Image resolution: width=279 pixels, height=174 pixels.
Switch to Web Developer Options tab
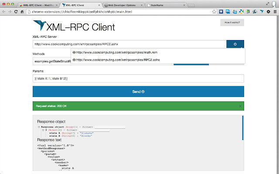[x=123, y=5]
